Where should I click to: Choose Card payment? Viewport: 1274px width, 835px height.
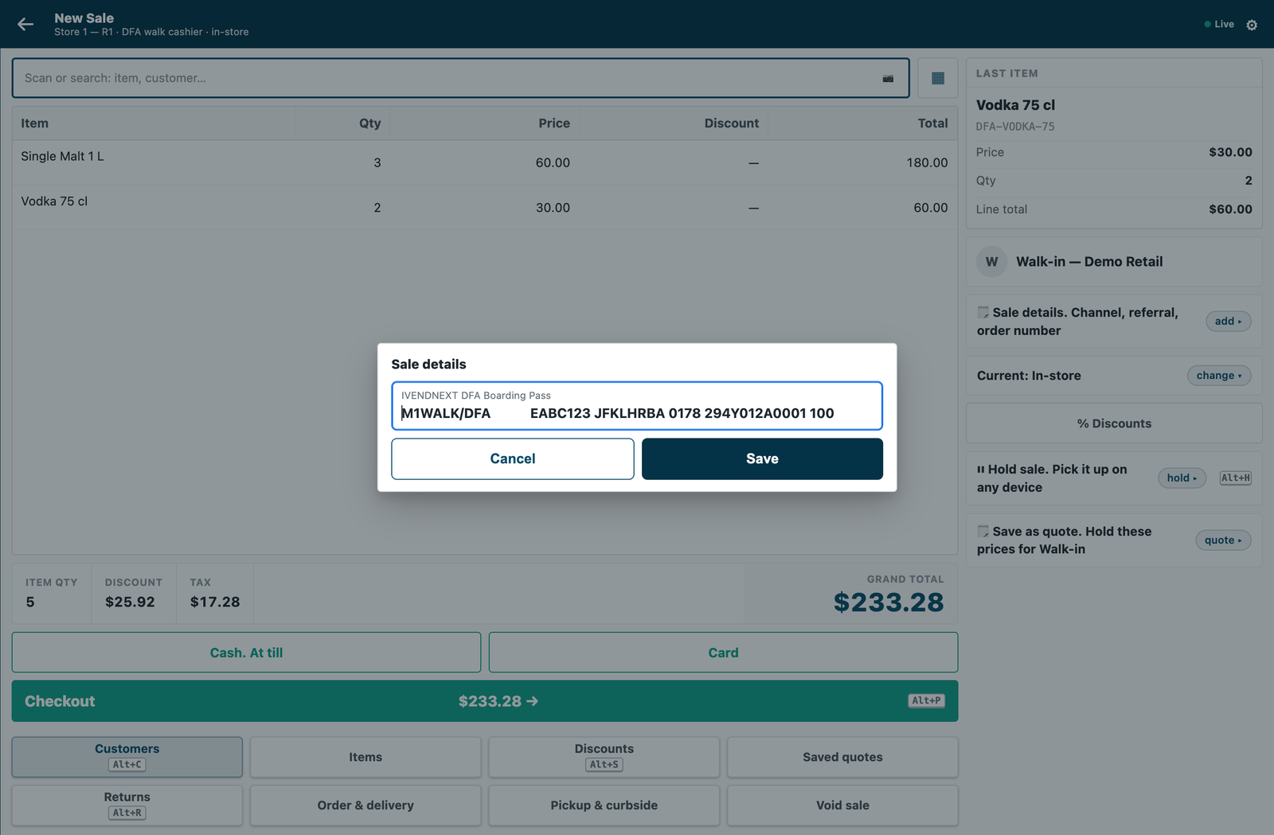point(723,653)
